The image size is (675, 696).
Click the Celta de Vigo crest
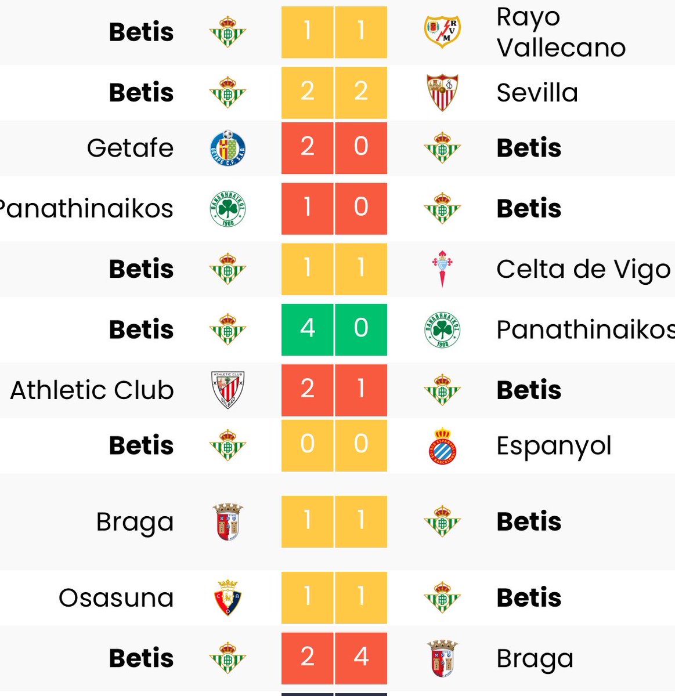(x=442, y=269)
